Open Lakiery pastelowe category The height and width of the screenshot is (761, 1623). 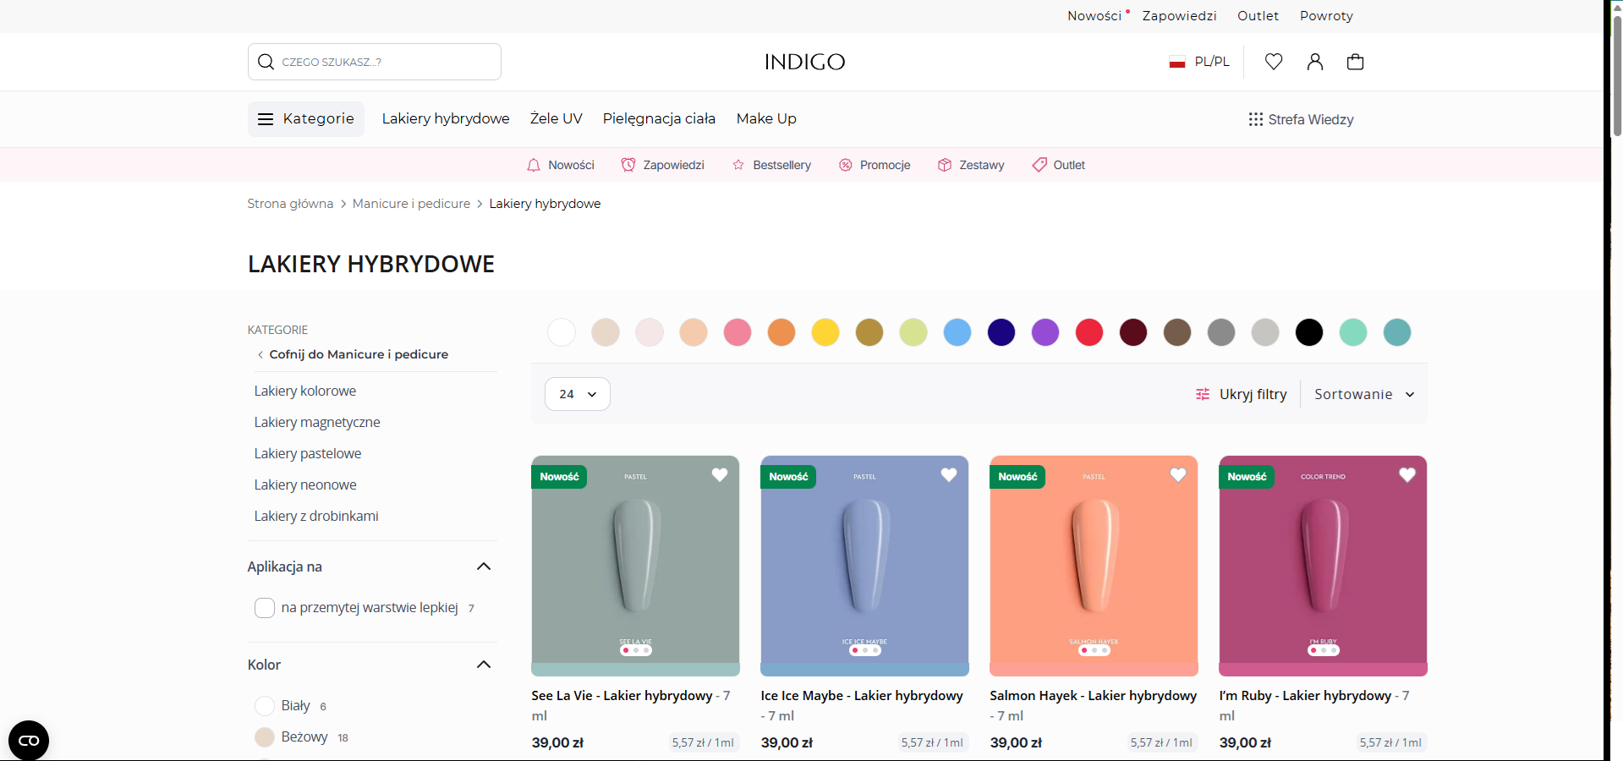[308, 453]
